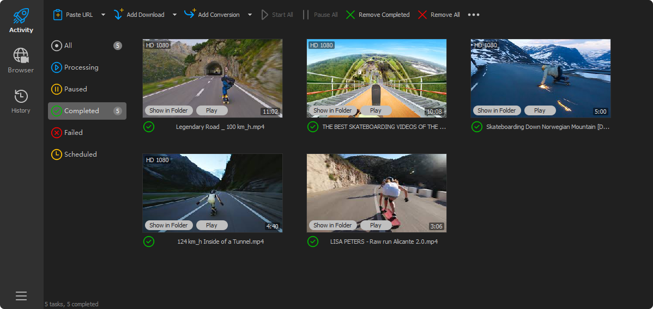The height and width of the screenshot is (309, 653).
Task: Select the Processing filter
Action: [x=81, y=67]
